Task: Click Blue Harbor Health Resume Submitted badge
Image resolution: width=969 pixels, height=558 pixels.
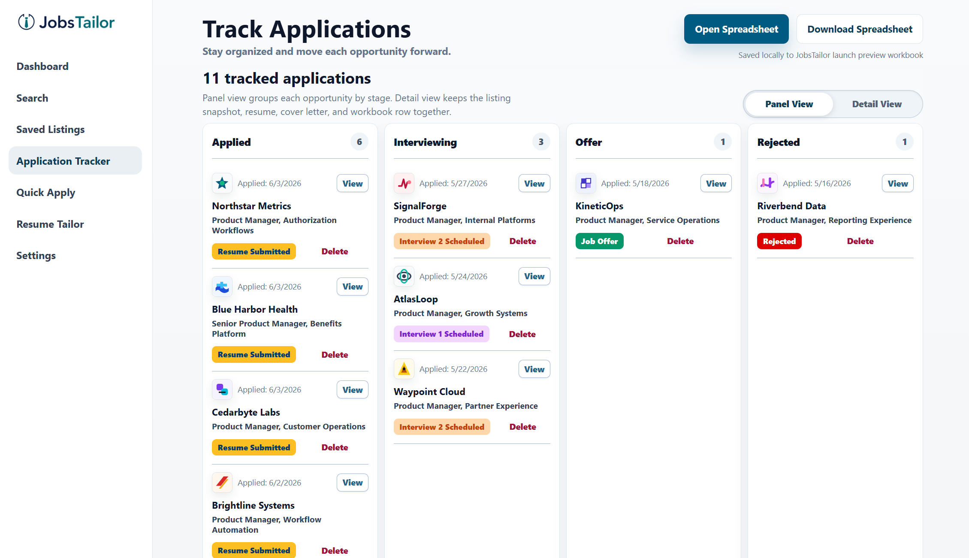Action: 254,355
